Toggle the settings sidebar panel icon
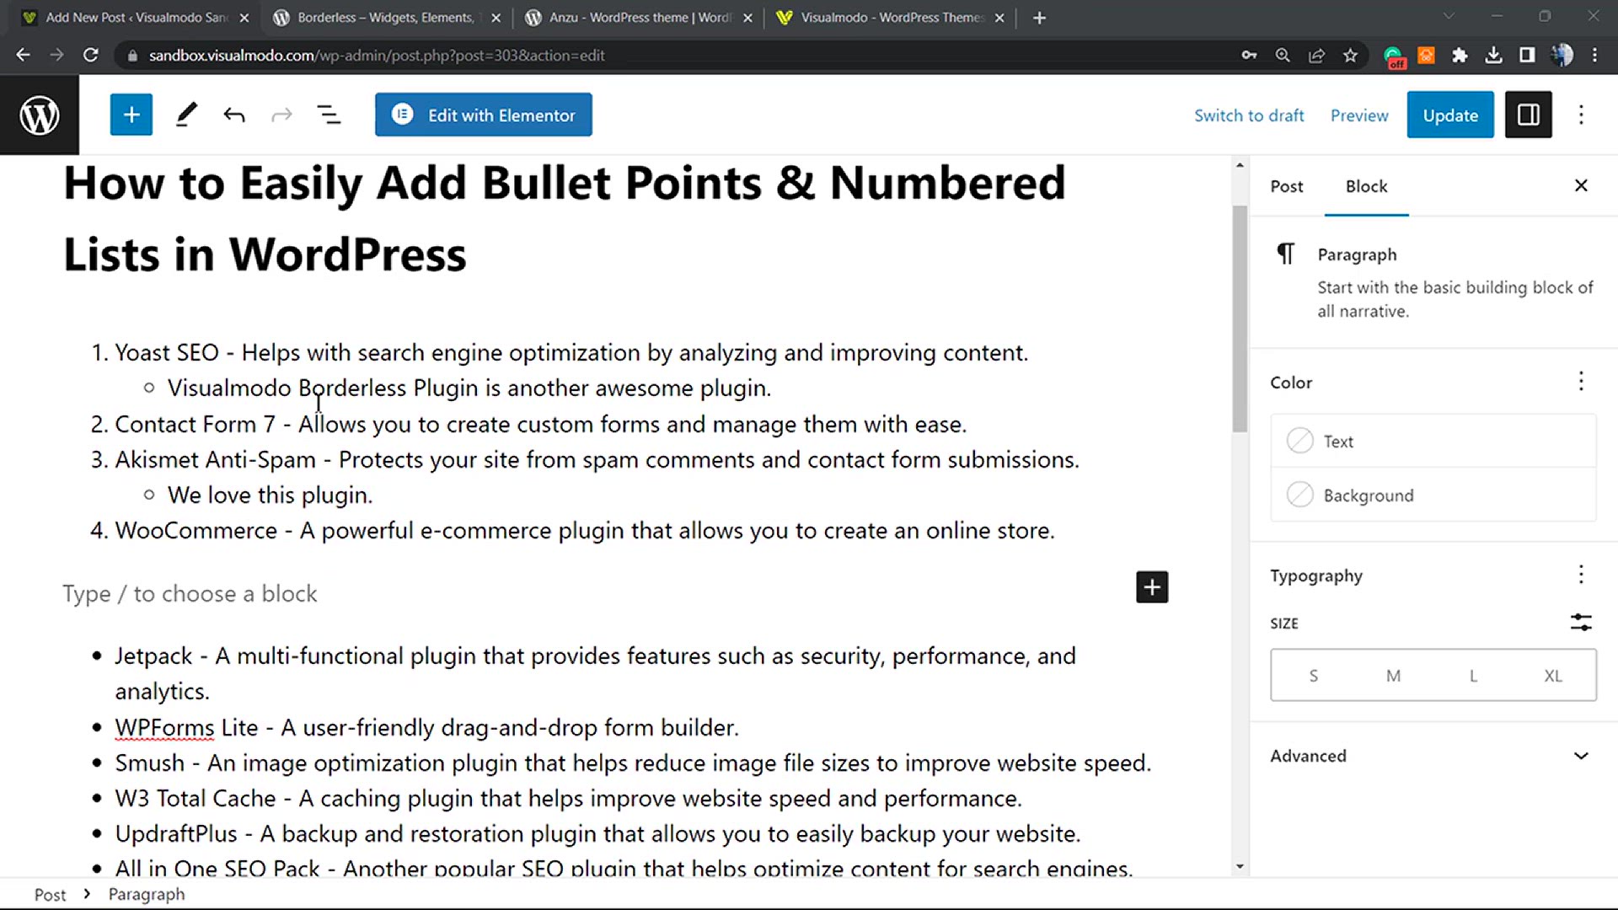The width and height of the screenshot is (1618, 910). [x=1529, y=115]
